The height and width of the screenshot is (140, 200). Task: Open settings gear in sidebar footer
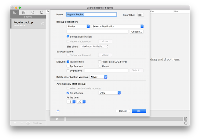[28, 123]
